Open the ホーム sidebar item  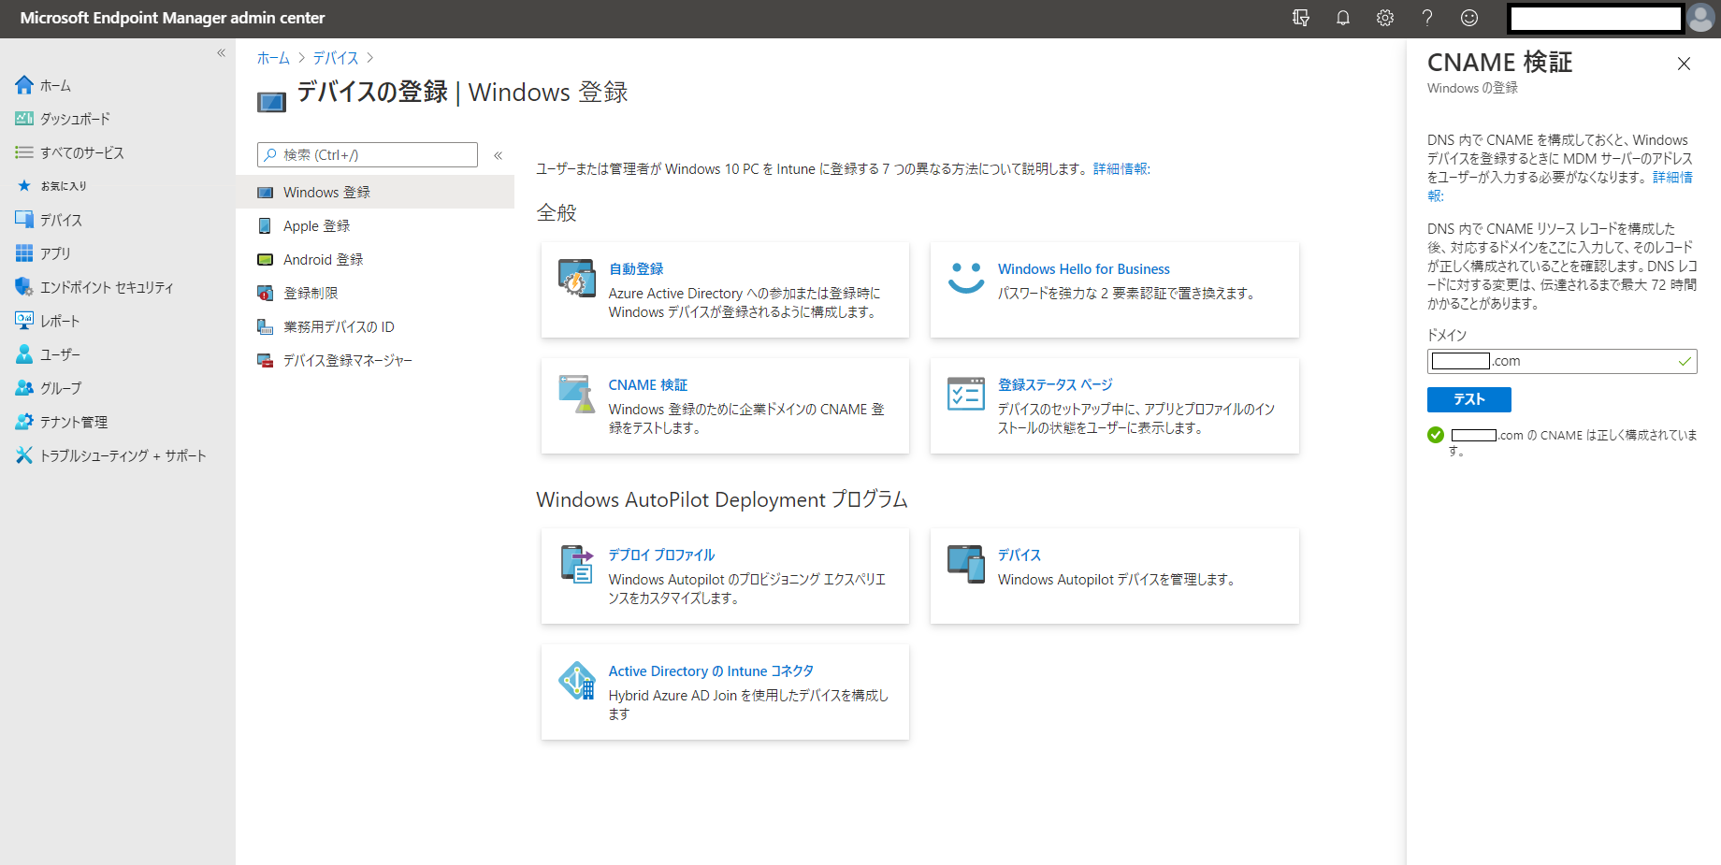(55, 85)
